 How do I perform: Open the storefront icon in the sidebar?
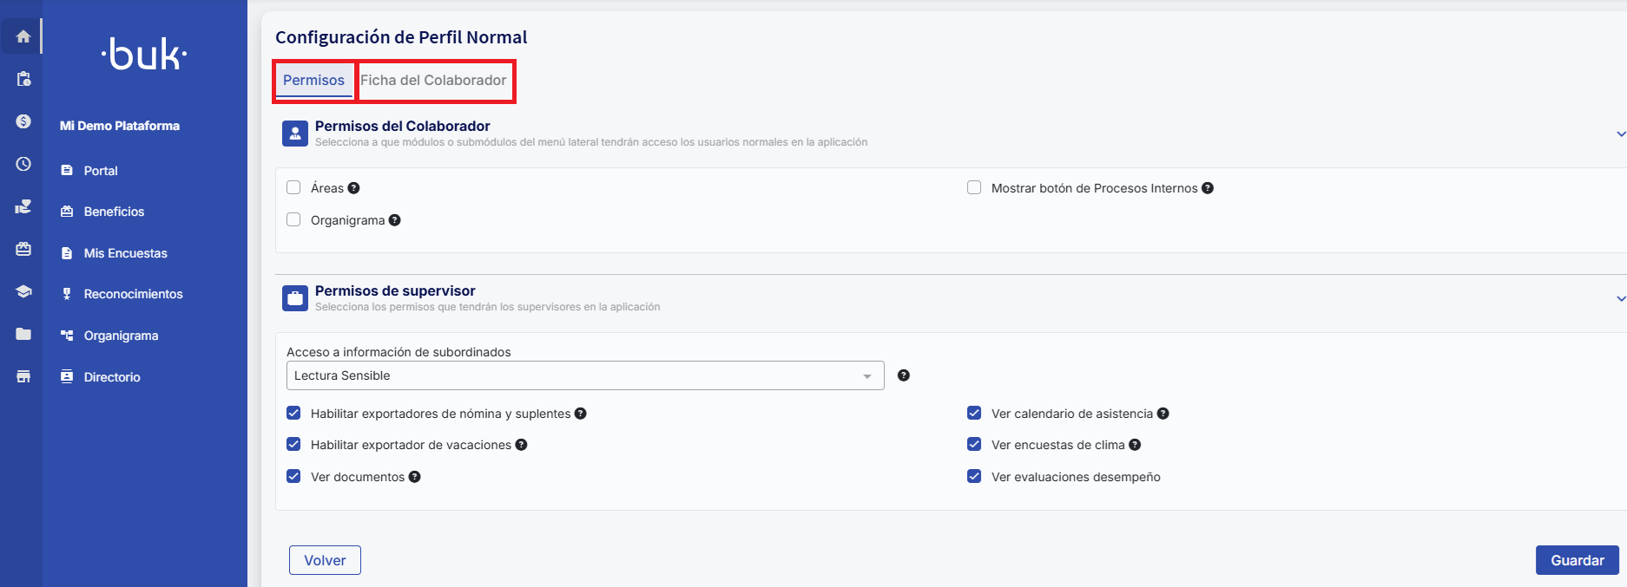[x=23, y=376]
